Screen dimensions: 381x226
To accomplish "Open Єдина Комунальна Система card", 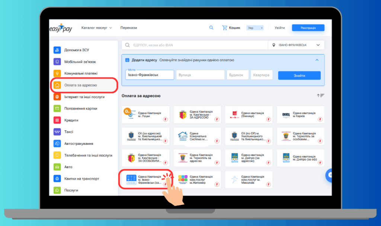I will click(x=197, y=136).
